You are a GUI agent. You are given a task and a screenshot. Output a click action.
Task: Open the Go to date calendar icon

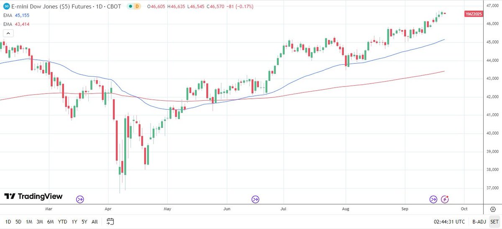tap(110, 221)
